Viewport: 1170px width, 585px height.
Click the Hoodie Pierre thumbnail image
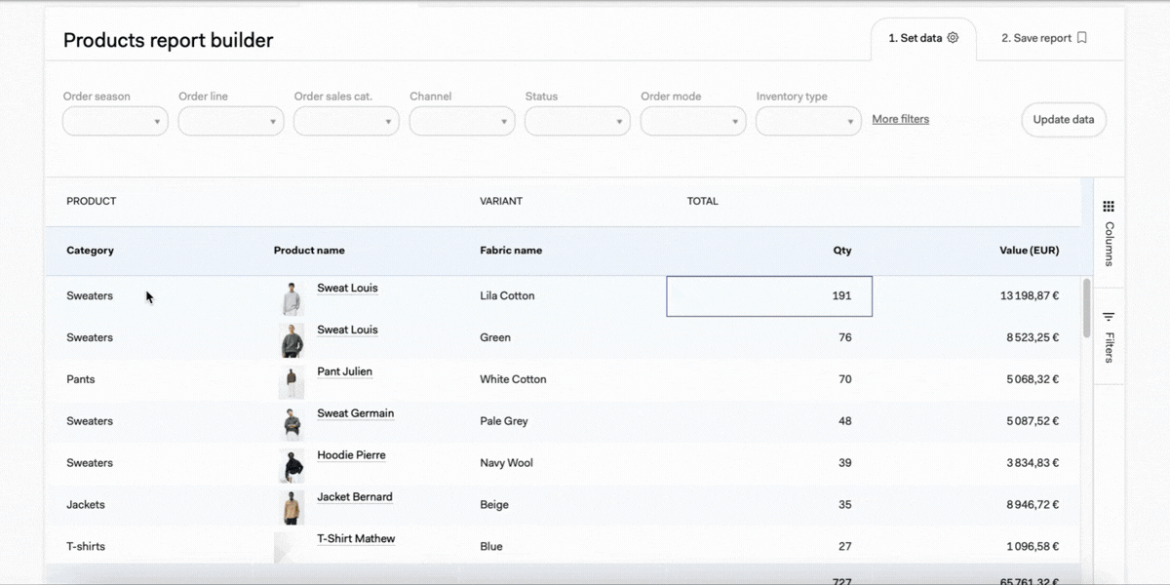pyautogui.click(x=291, y=465)
